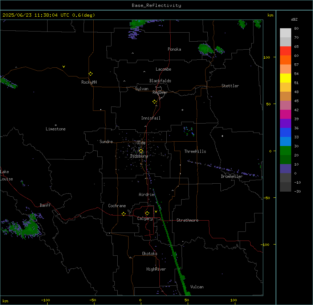Pick the magenta swatch between 42 and 39
Viewport: 313px width, 305px height.
pyautogui.click(x=285, y=114)
